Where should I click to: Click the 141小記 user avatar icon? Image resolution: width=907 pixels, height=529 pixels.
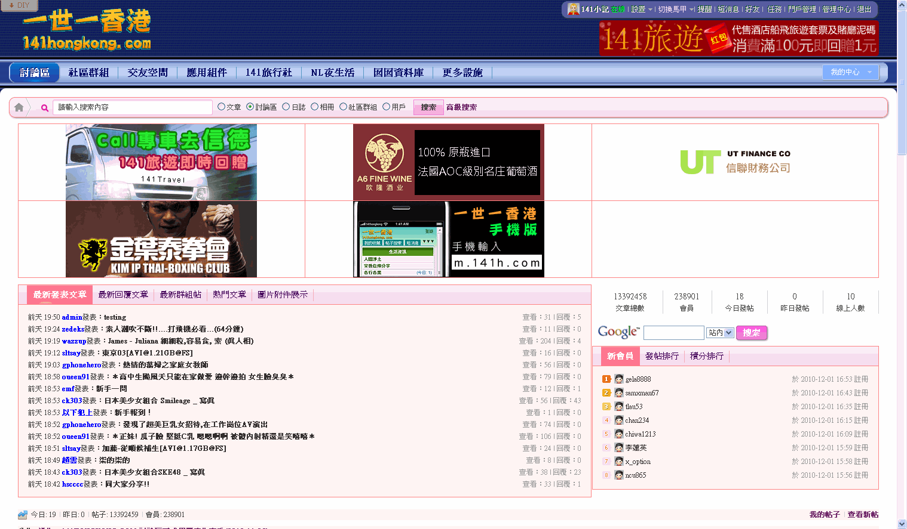pyautogui.click(x=573, y=9)
